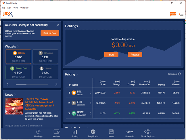Click the news article thumbnail image
The width and height of the screenshot is (186, 140).
coord(14,106)
